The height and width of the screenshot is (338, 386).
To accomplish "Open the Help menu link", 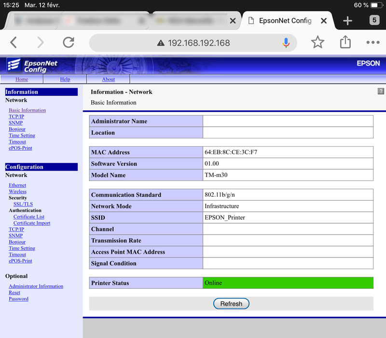I will pos(65,79).
